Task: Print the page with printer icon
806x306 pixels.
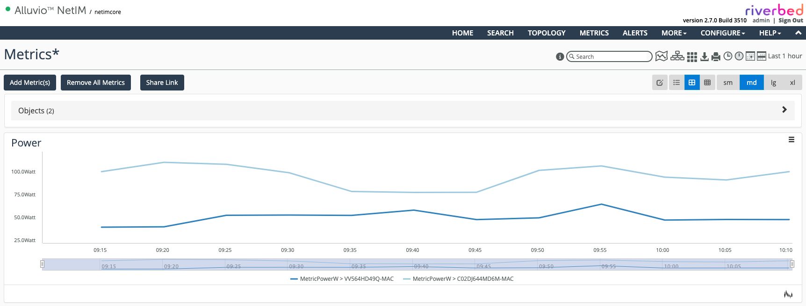Action: pyautogui.click(x=716, y=56)
